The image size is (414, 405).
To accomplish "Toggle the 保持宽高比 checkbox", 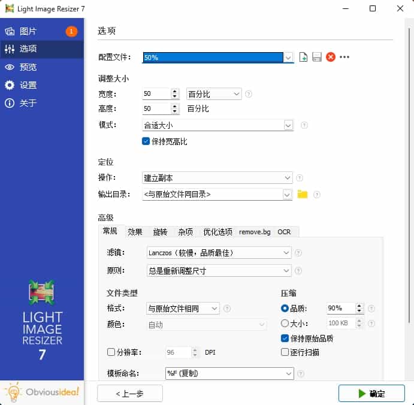I will tap(146, 141).
